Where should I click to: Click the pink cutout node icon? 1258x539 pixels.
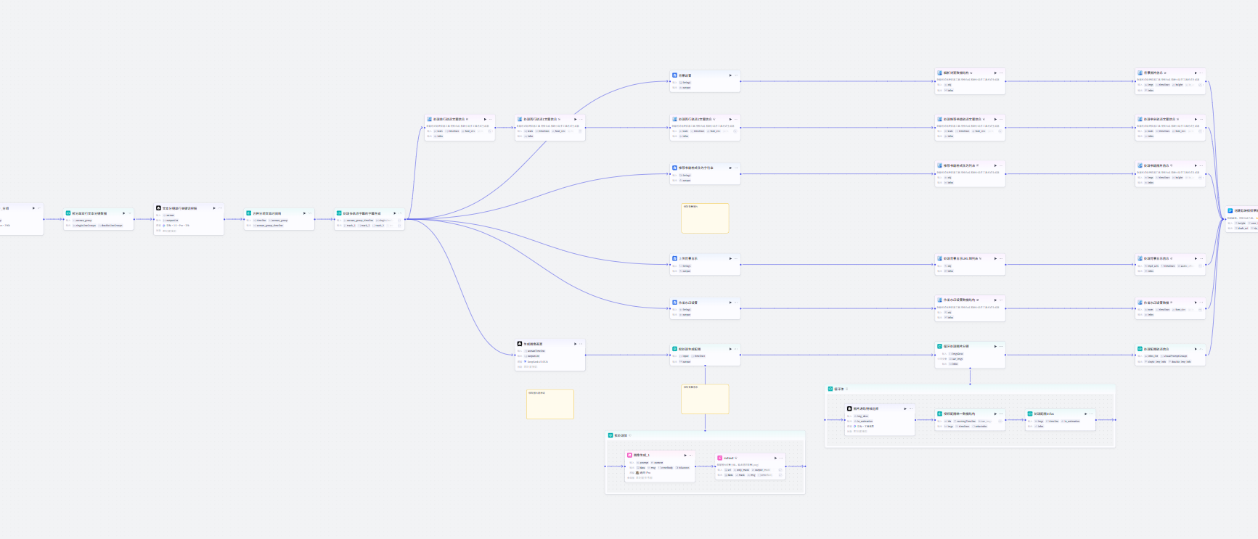[720, 458]
